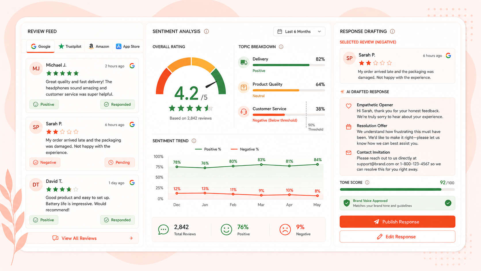
Task: Click the May 84% positive data point
Action: (317, 164)
